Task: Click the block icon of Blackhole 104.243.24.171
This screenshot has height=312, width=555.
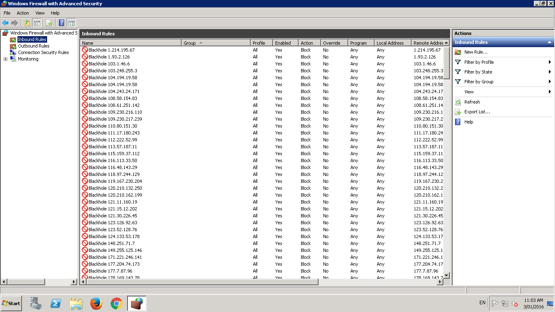Action: pos(85,91)
